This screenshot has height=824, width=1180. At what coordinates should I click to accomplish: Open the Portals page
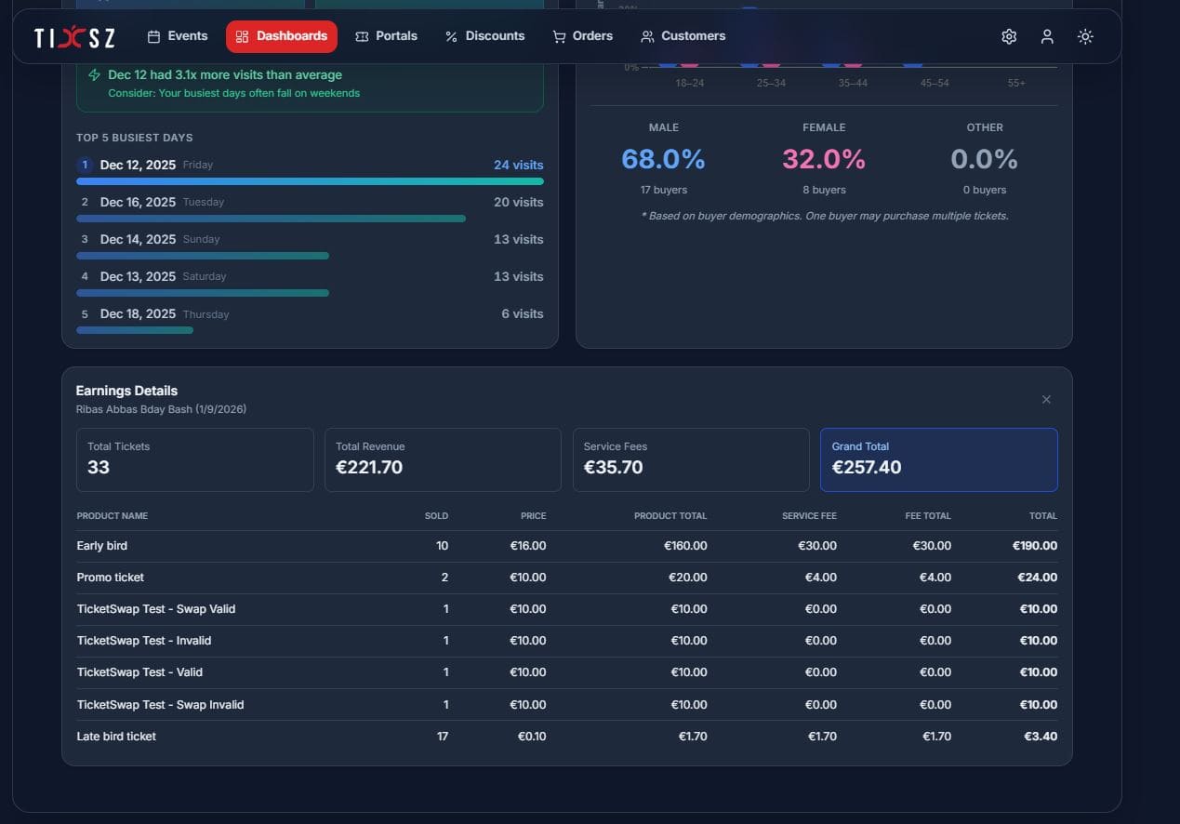387,36
